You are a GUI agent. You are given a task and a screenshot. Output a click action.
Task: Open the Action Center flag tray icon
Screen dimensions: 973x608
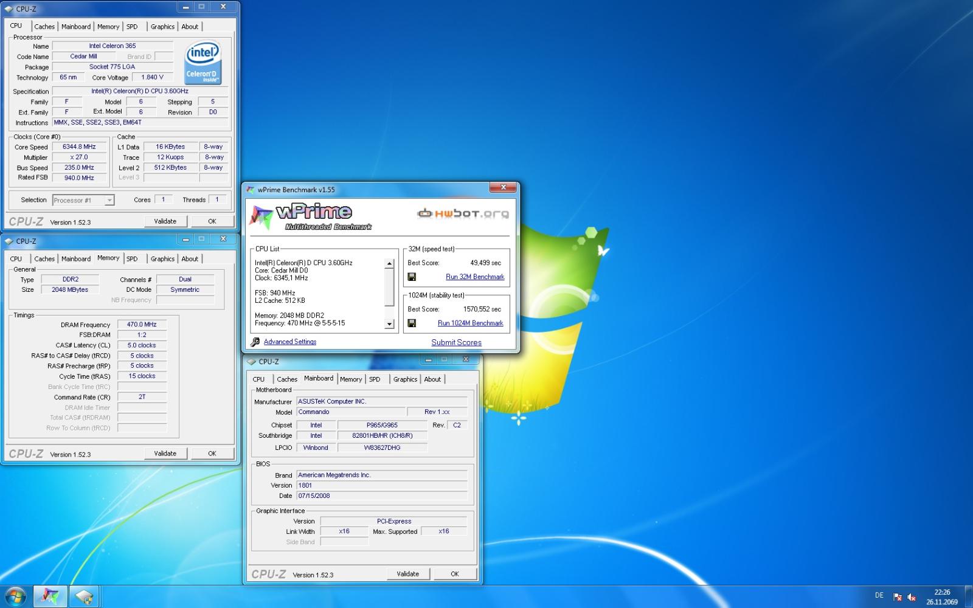[x=898, y=597]
